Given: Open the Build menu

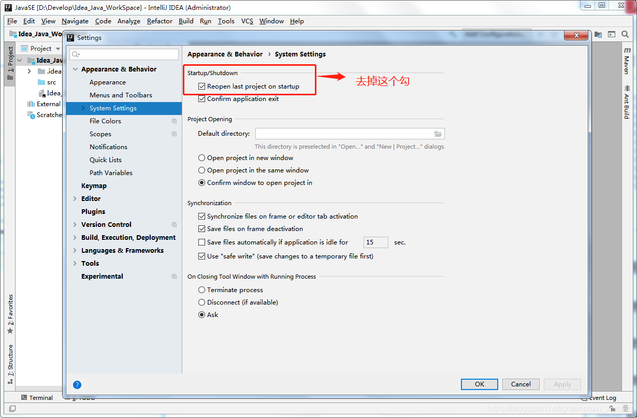Looking at the screenshot, I should tap(186, 21).
